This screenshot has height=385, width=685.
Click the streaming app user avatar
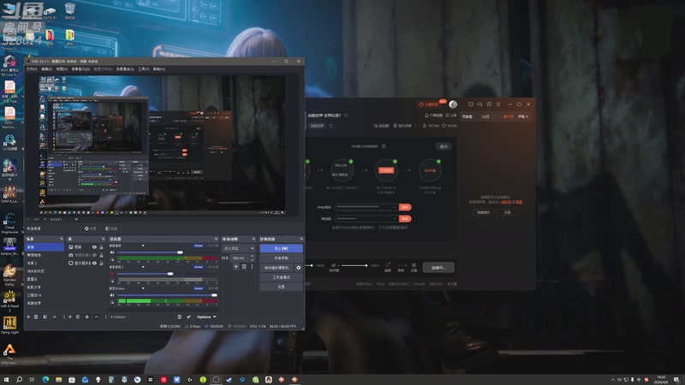(453, 104)
